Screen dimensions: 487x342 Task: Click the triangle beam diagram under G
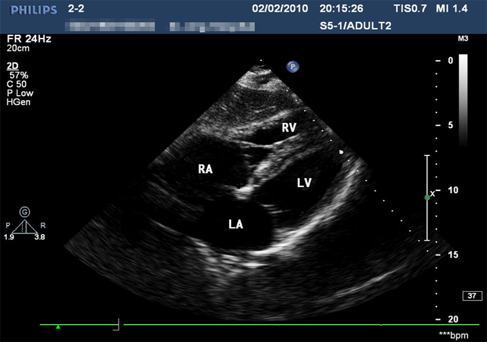click(25, 226)
